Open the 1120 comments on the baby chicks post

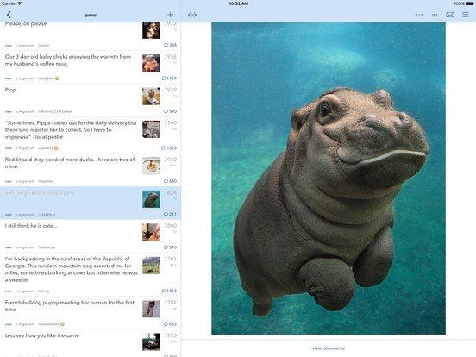click(x=169, y=78)
